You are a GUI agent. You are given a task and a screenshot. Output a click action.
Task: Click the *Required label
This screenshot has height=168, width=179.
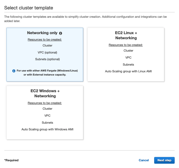click(11, 160)
